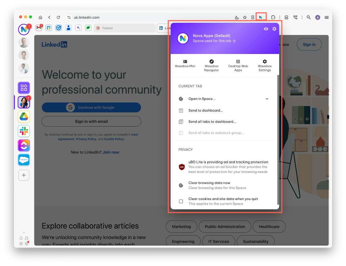Open Salesforce in the sidebar

coord(24,160)
